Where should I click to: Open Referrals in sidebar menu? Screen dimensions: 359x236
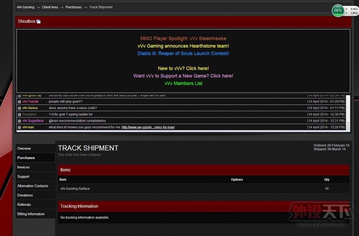(35, 205)
